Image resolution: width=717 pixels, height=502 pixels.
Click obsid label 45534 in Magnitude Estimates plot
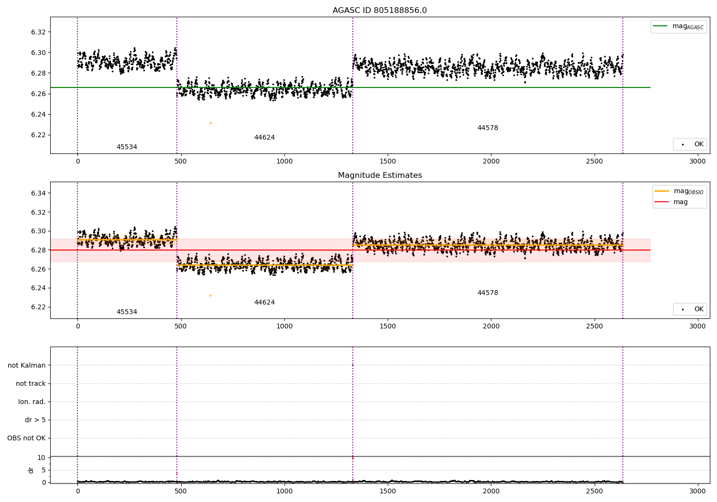click(x=127, y=312)
